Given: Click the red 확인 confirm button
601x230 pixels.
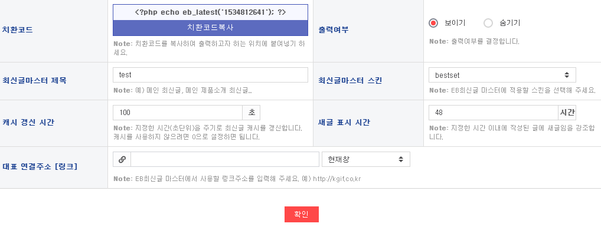Looking at the screenshot, I should click(x=301, y=214).
